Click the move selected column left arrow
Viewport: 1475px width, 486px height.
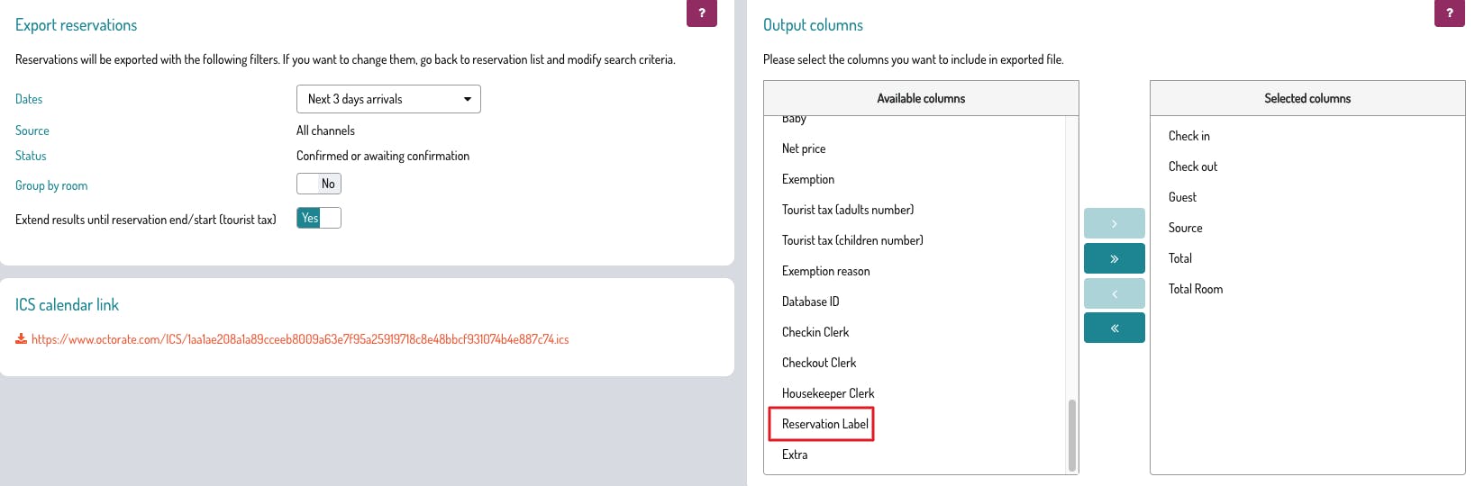click(1114, 293)
